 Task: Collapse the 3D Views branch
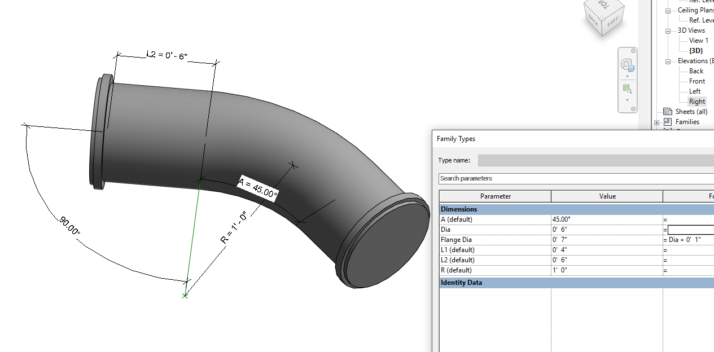coord(668,30)
